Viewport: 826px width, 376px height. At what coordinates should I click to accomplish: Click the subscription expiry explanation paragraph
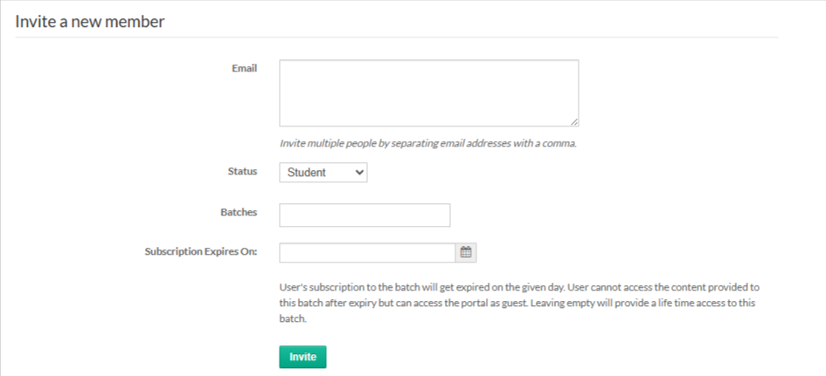pyautogui.click(x=517, y=303)
